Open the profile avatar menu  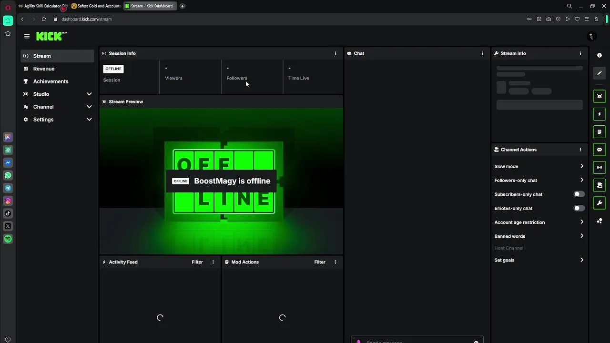[591, 37]
